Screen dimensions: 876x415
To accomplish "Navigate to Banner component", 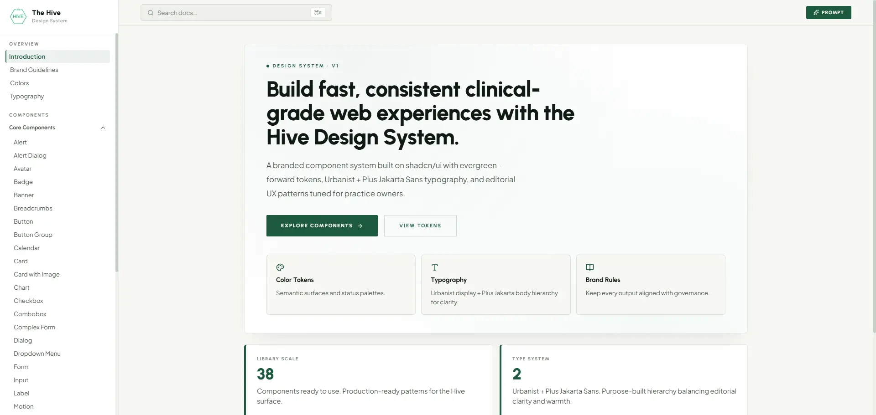I will pos(24,195).
